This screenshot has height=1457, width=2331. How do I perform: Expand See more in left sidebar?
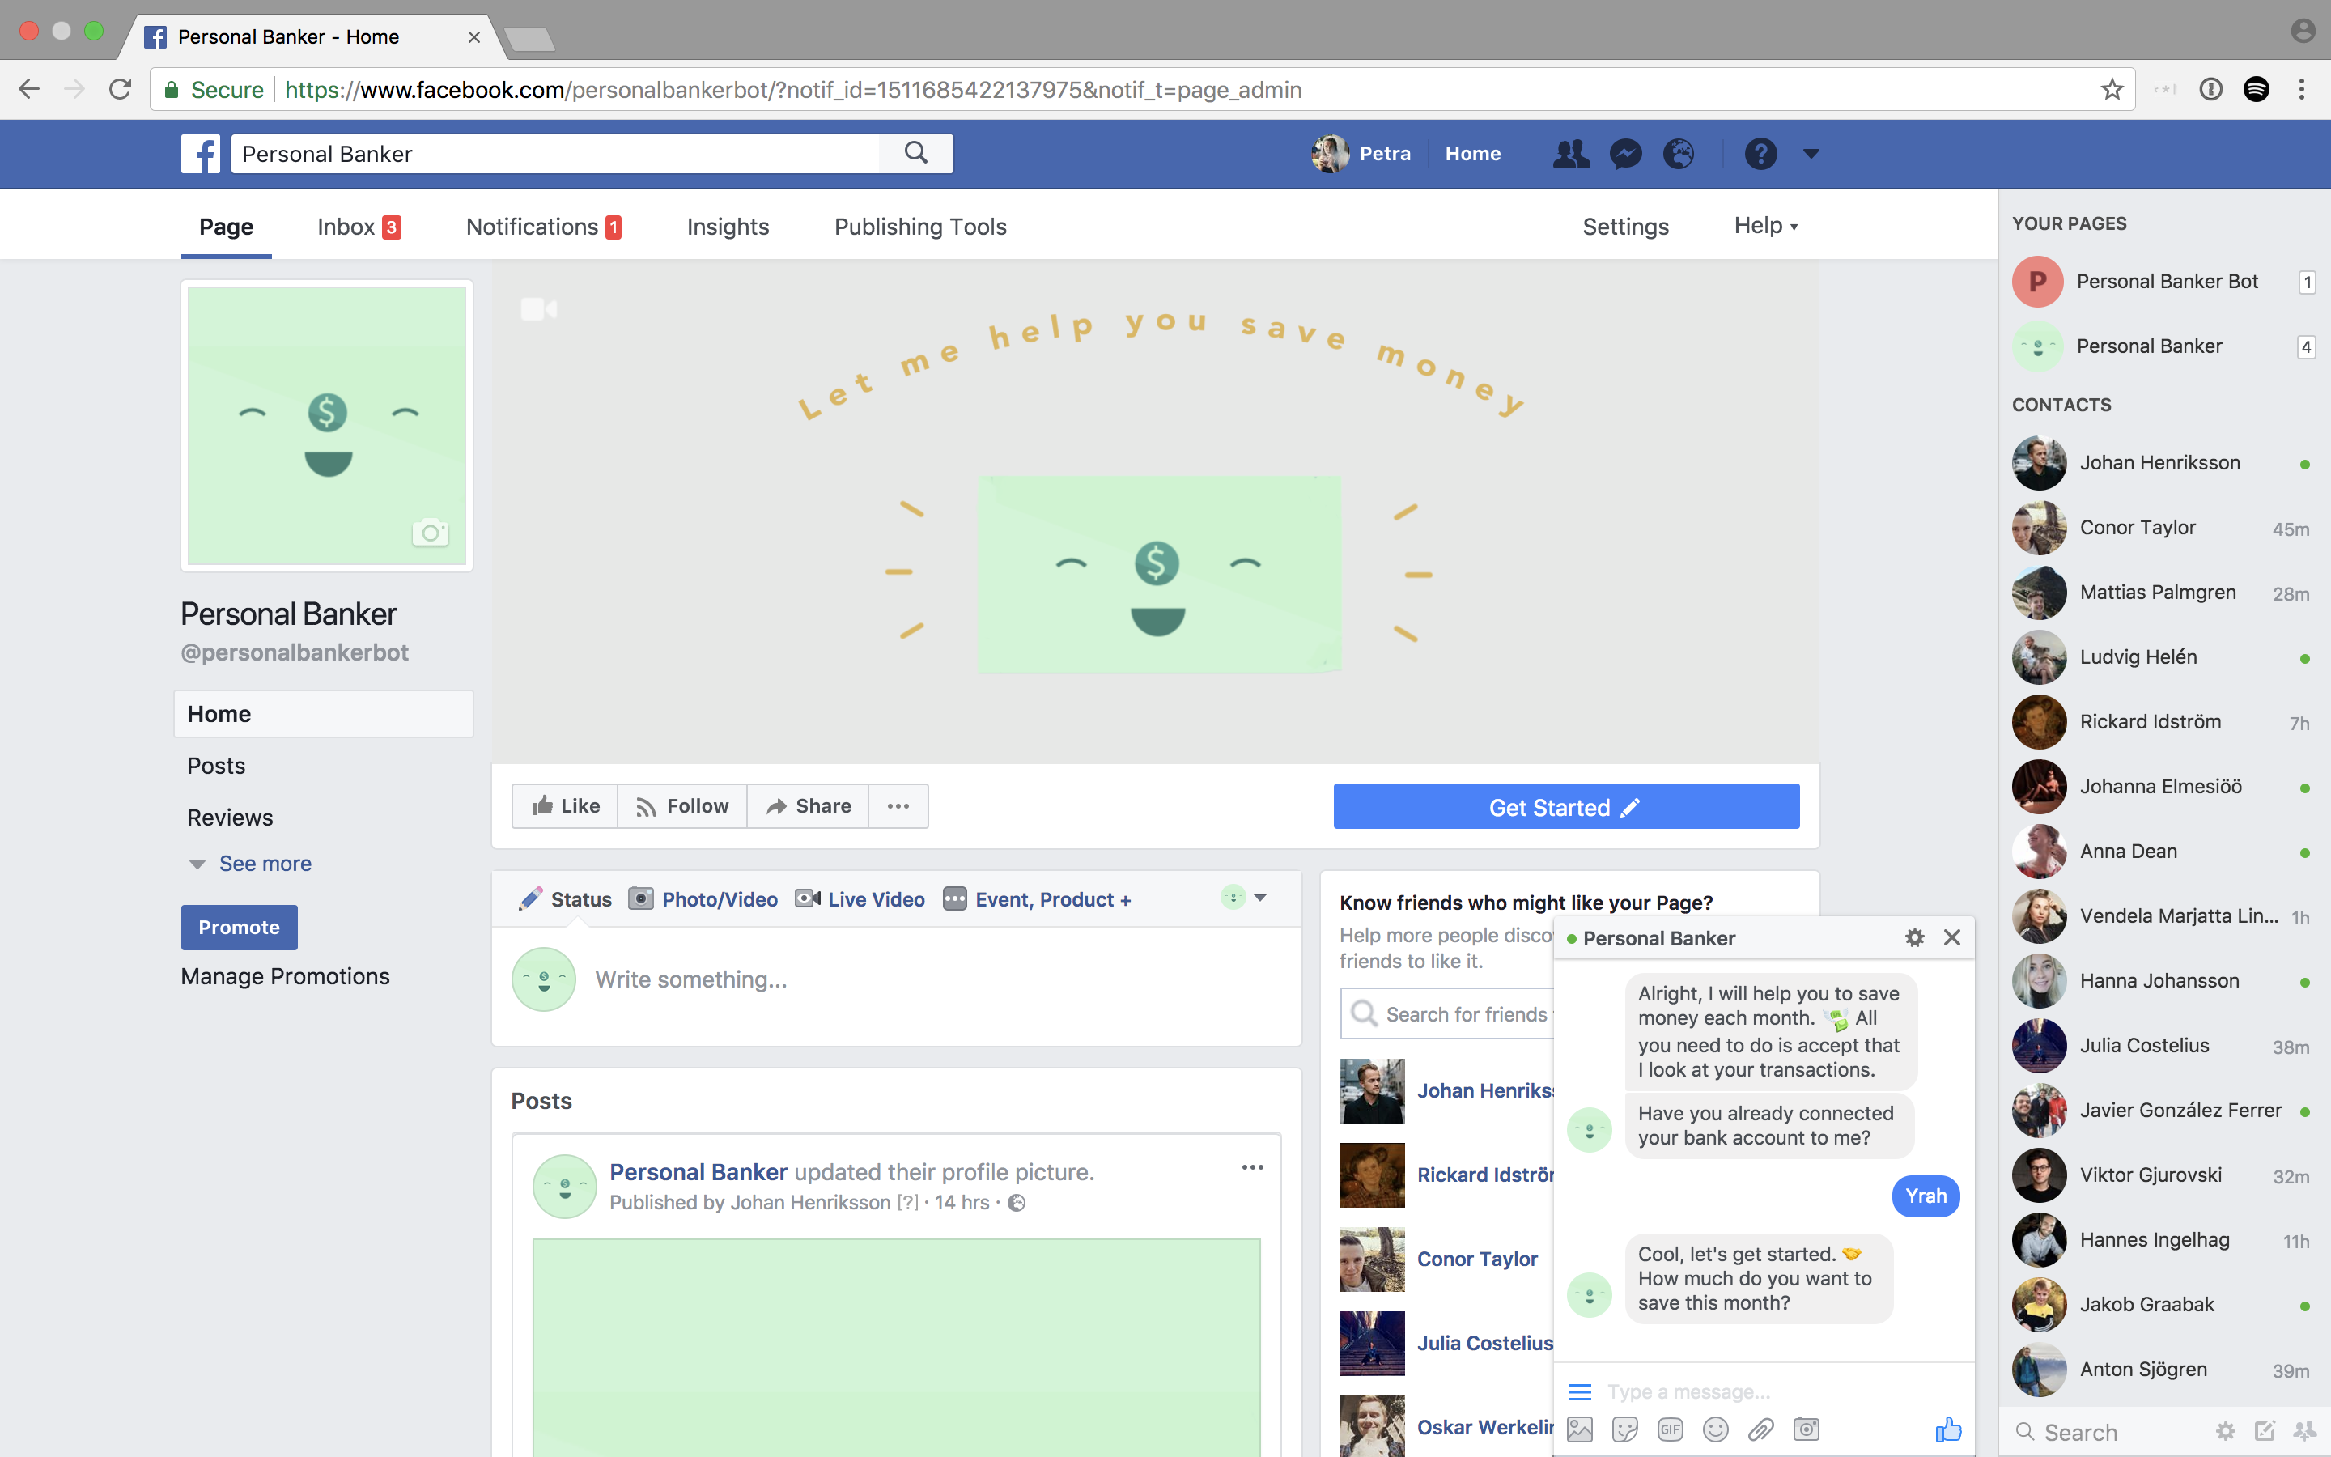[264, 864]
